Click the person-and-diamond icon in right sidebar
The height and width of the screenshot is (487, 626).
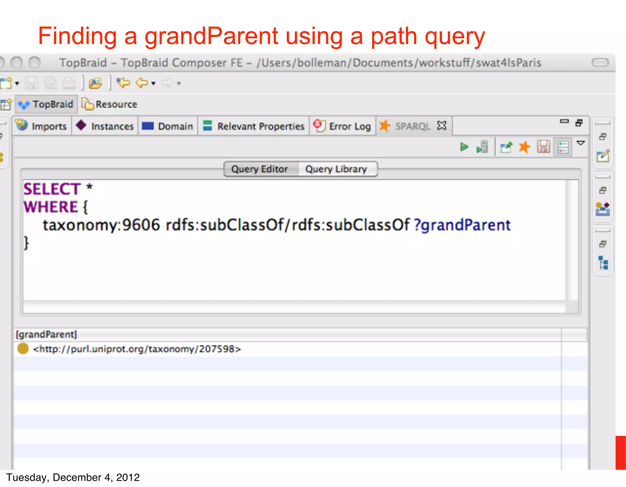click(x=603, y=209)
